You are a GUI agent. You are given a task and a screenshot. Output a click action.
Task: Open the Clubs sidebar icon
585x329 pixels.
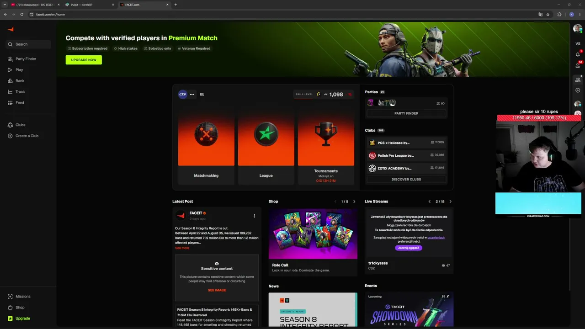click(10, 125)
